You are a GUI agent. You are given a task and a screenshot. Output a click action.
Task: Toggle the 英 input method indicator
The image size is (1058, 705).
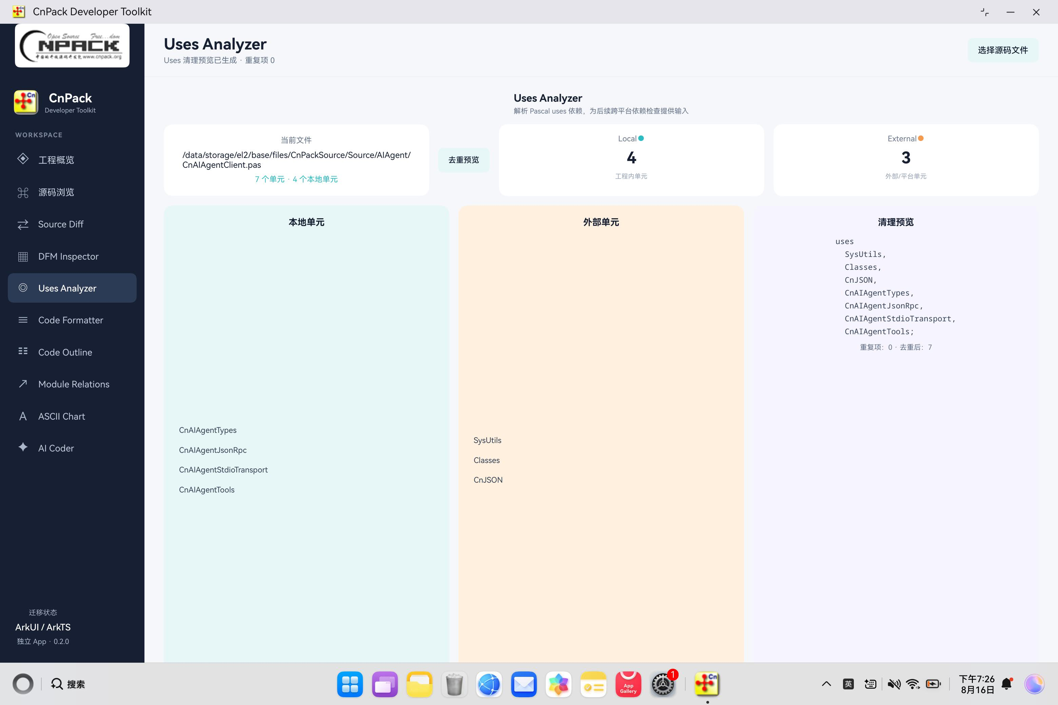pos(848,684)
